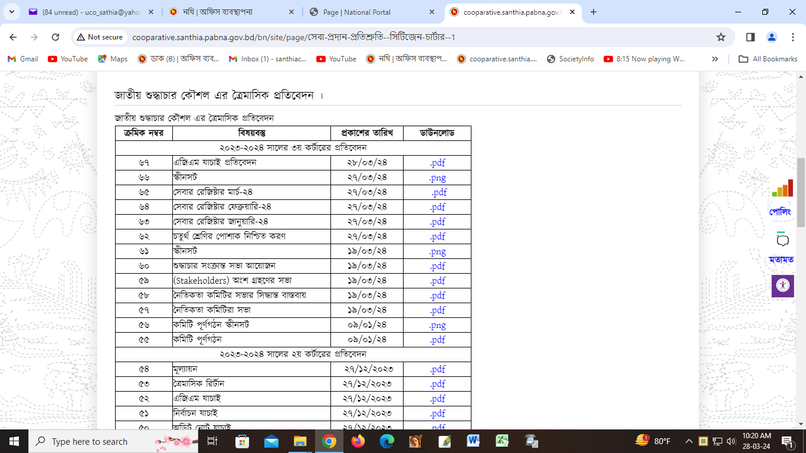This screenshot has height=453, width=806.
Task: Expand hidden bookmarks with the chevron
Action: click(715, 59)
